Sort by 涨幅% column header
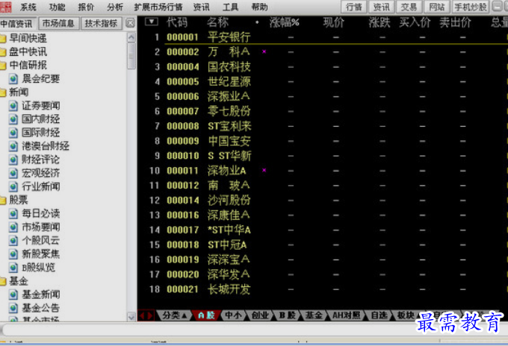Viewport: 508px width, 346px height. tap(284, 22)
